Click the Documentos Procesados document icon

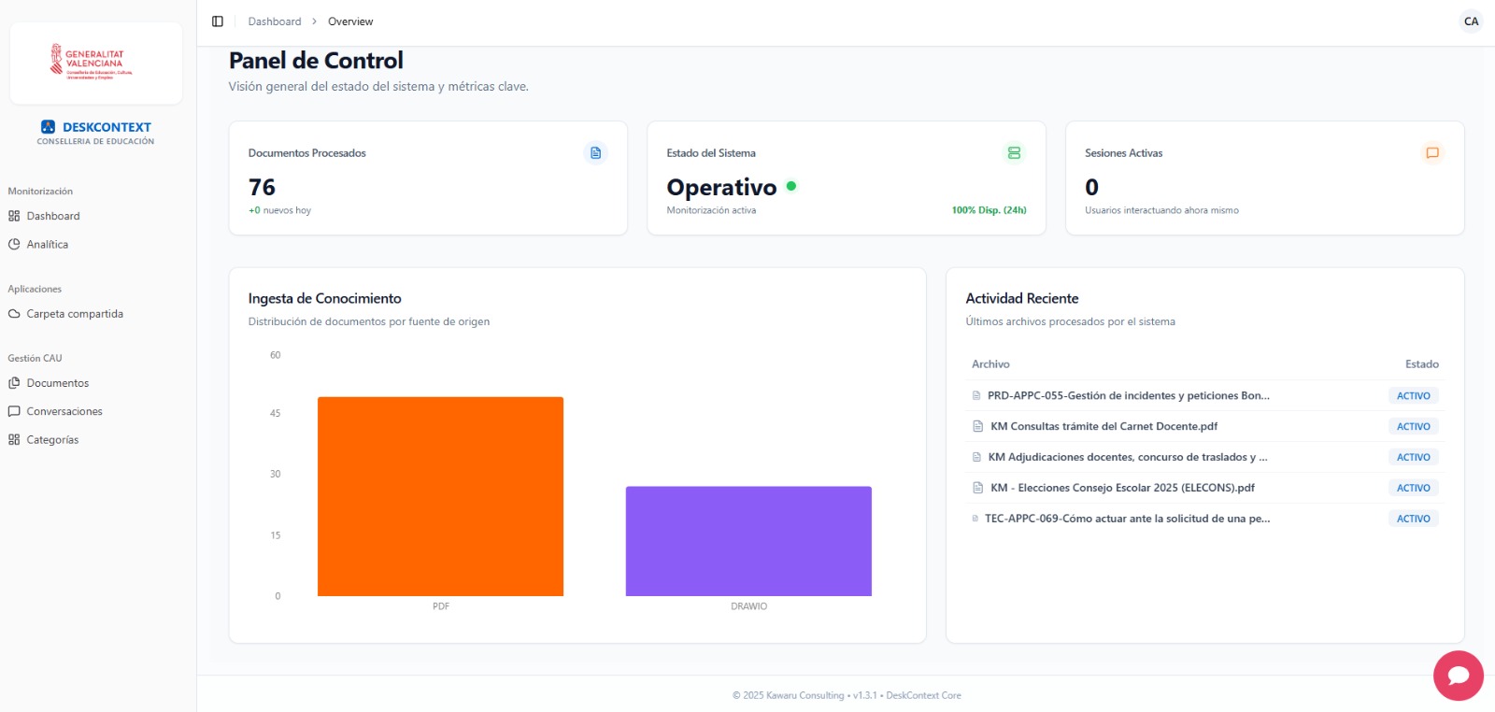pos(595,152)
